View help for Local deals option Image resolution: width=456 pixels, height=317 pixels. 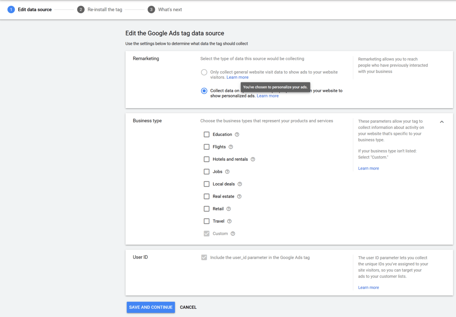239,184
